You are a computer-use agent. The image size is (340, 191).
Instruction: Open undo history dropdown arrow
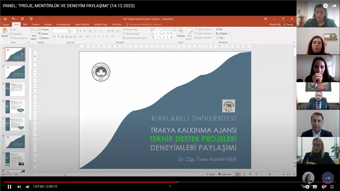(x=17, y=19)
